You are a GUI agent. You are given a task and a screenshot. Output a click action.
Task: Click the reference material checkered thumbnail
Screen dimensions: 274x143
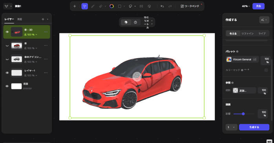(236, 91)
